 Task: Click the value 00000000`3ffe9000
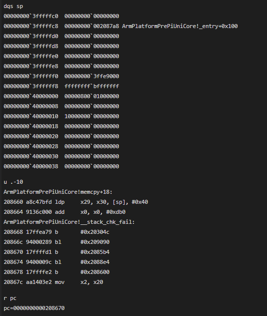tap(91, 77)
